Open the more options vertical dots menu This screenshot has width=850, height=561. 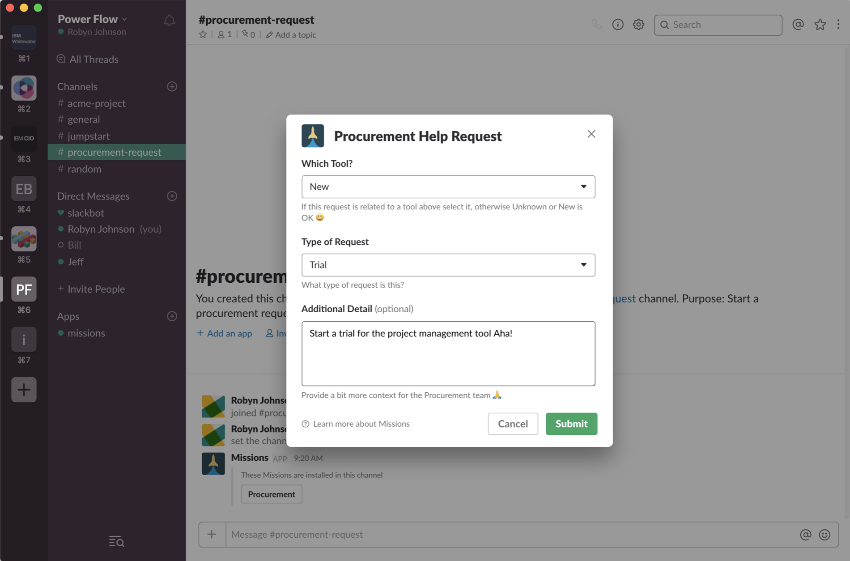click(x=838, y=25)
